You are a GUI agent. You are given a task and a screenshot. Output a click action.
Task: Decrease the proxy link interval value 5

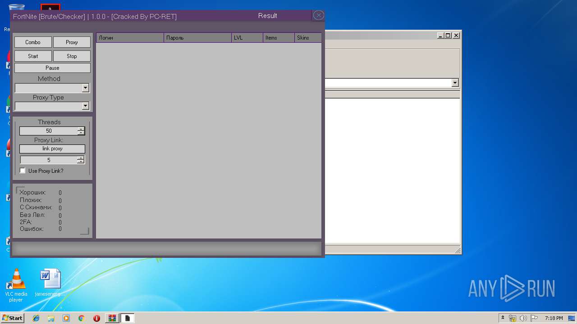(x=80, y=162)
